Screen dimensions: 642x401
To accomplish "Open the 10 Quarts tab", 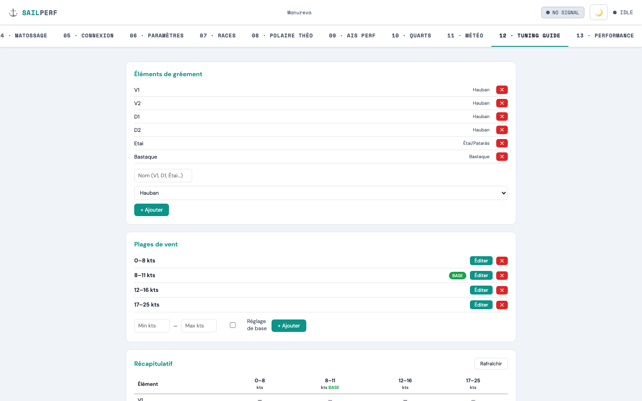I will (412, 36).
